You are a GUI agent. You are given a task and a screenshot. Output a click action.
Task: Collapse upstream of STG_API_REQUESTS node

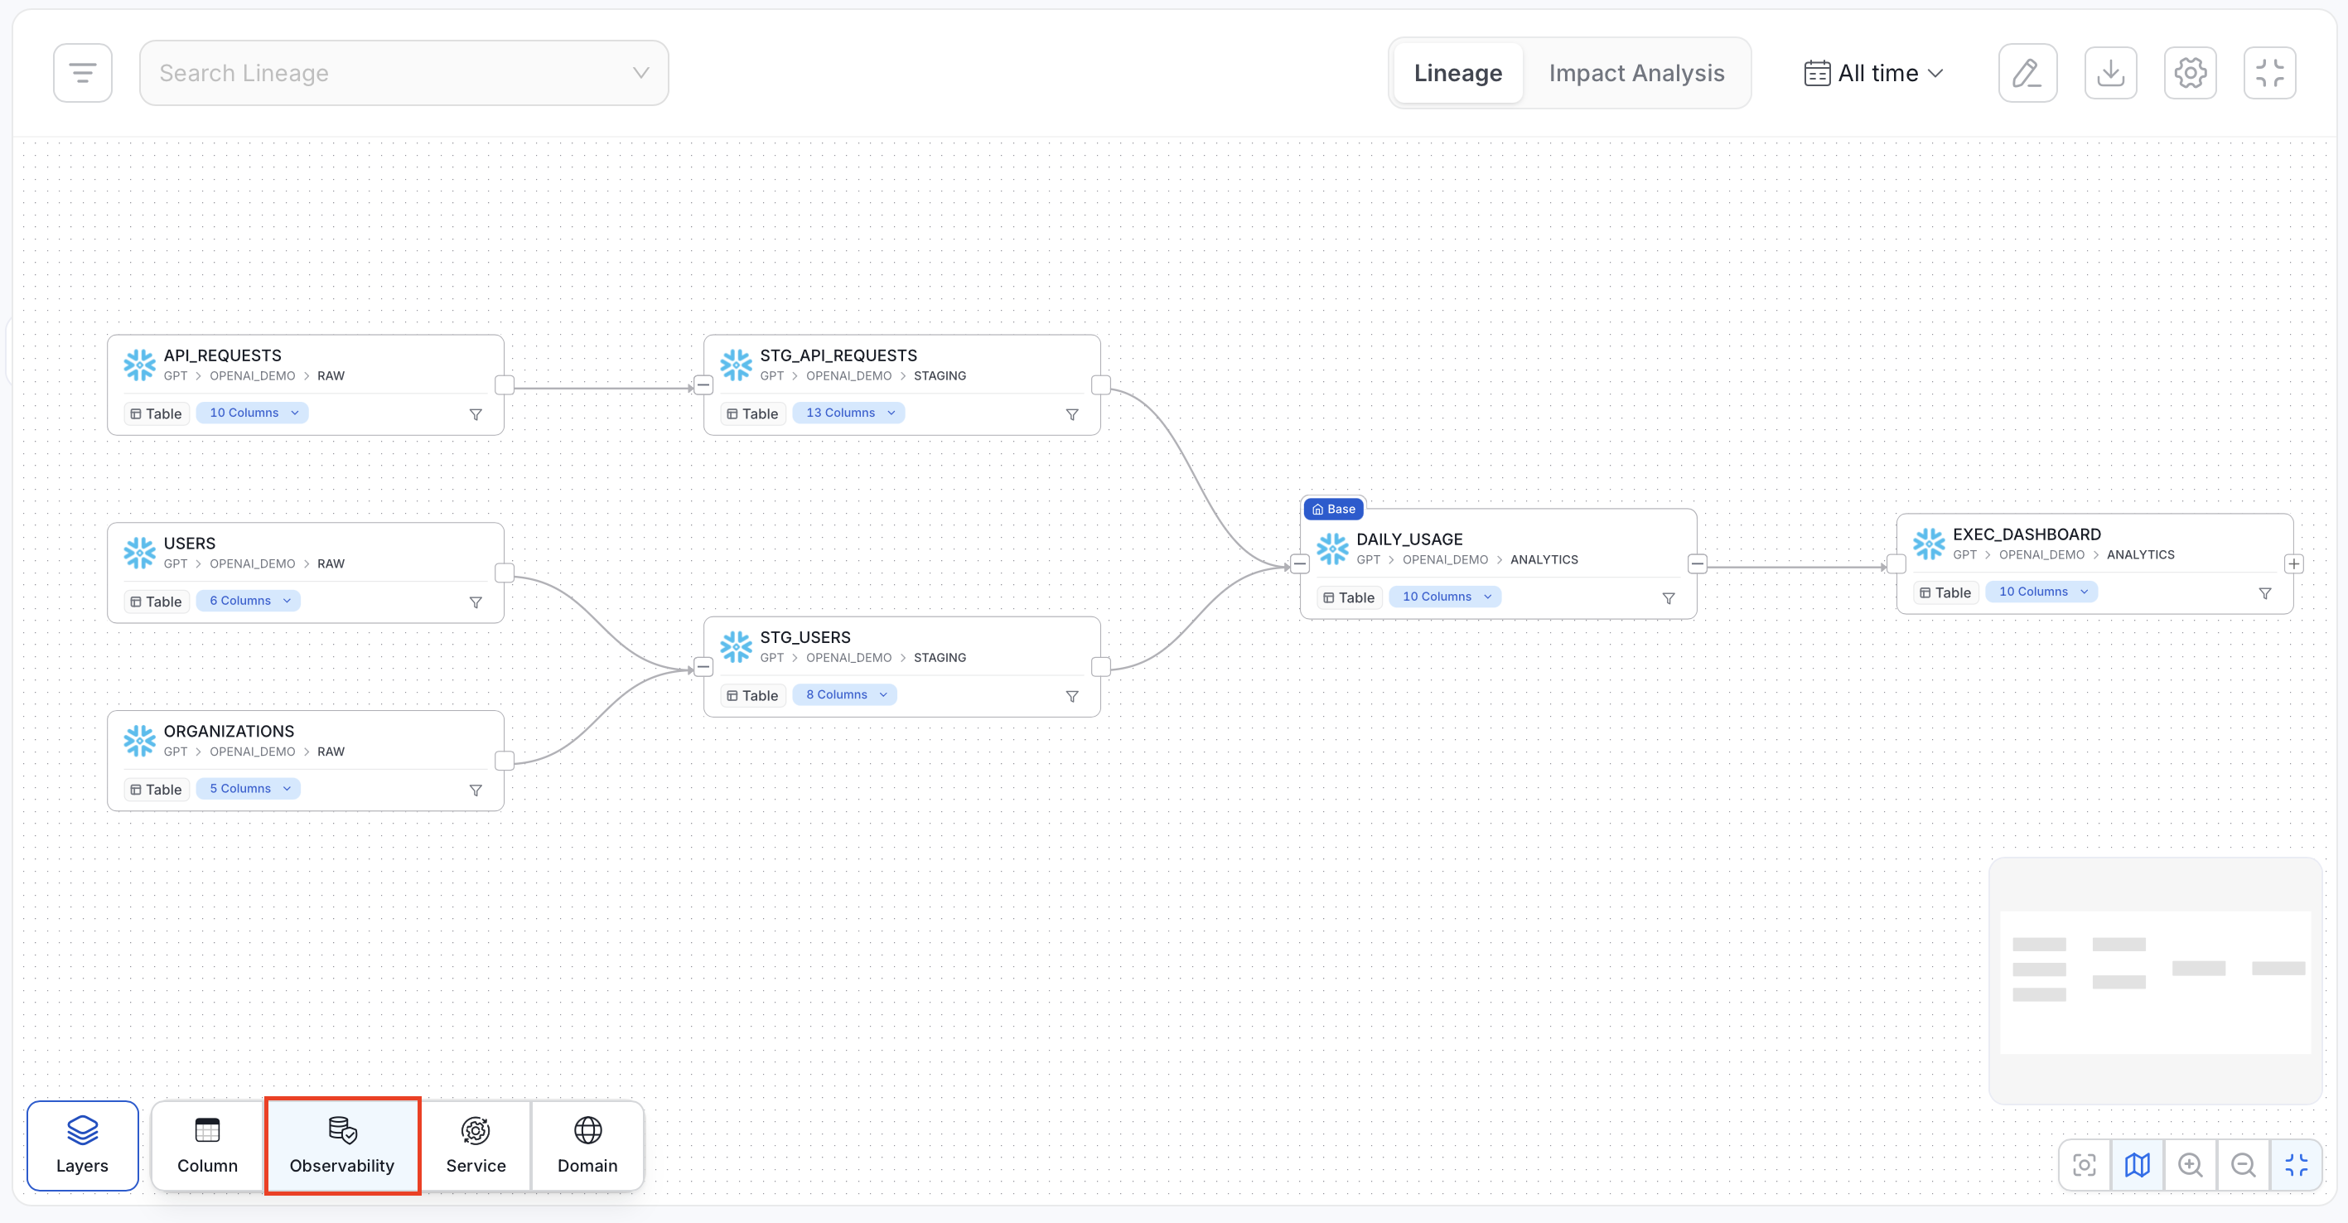703,385
